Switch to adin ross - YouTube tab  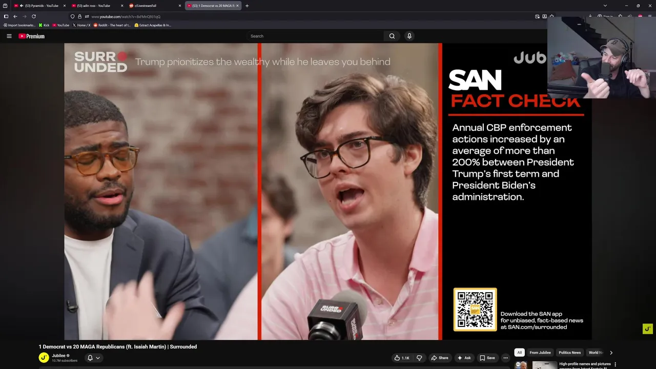98,6
